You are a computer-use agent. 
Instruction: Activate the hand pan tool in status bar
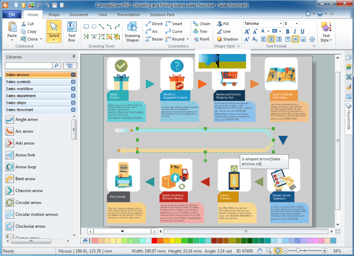(260, 251)
